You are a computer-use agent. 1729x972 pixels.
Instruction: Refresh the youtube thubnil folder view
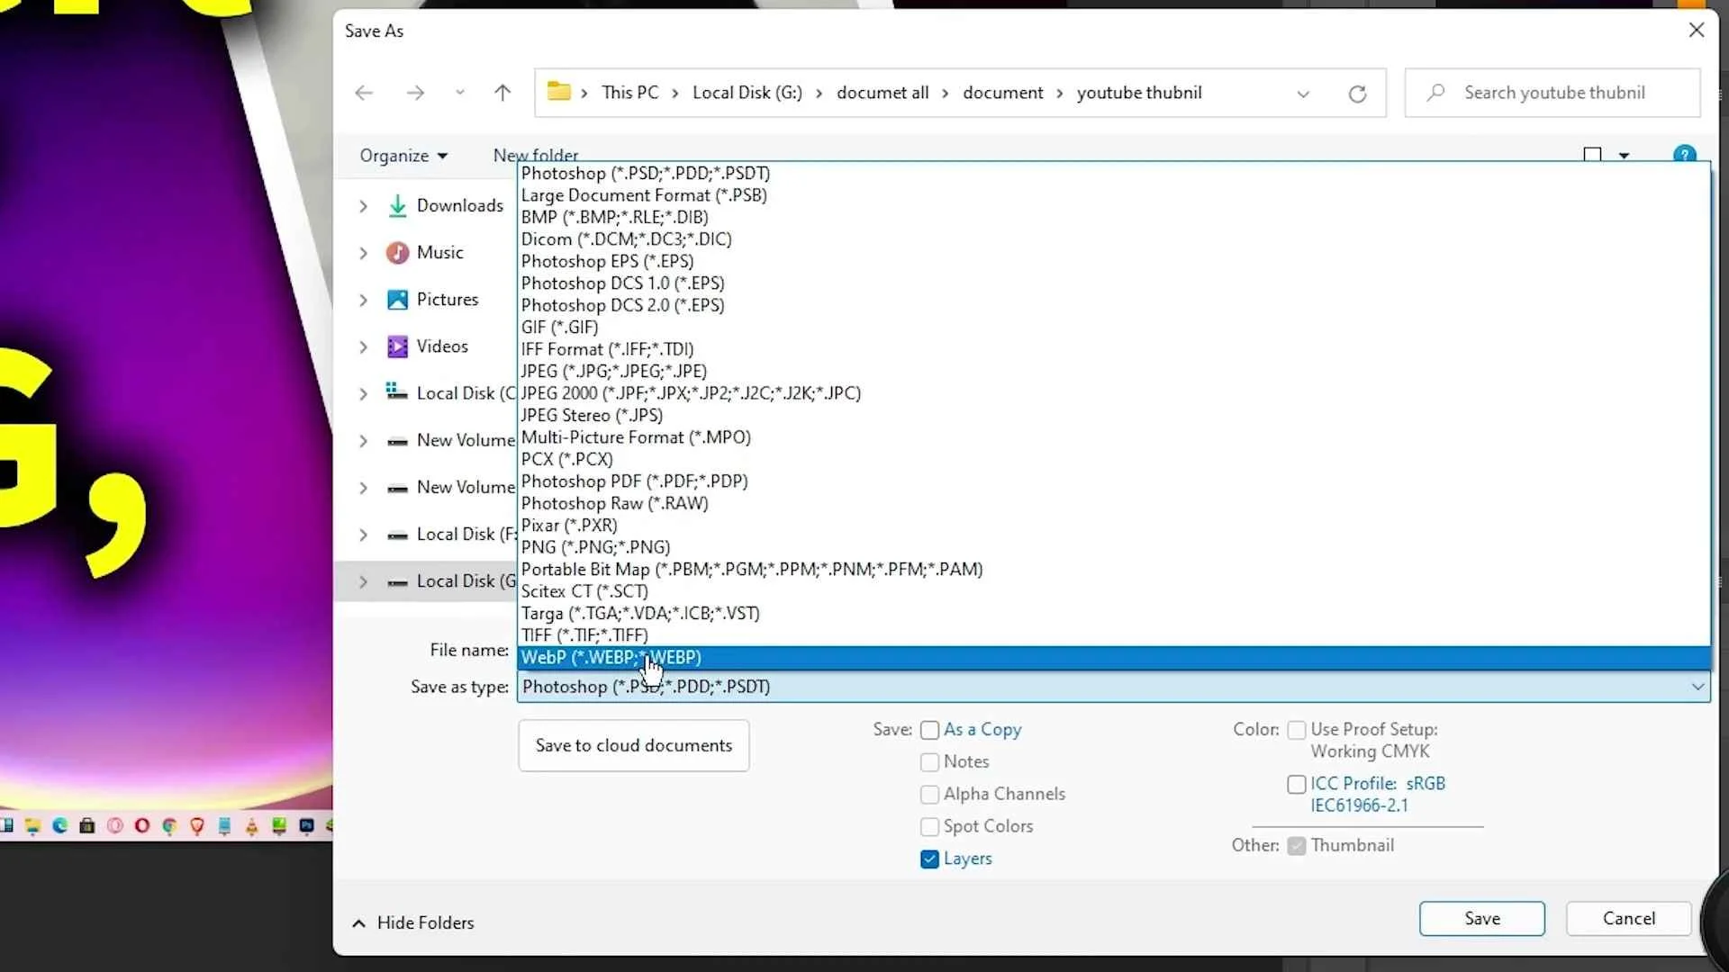tap(1357, 94)
